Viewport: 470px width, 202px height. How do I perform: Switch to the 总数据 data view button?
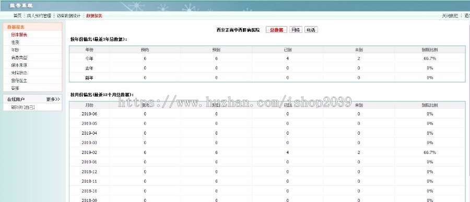276,30
